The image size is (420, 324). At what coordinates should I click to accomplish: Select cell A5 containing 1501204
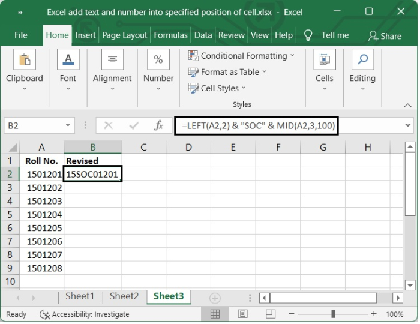coord(42,214)
